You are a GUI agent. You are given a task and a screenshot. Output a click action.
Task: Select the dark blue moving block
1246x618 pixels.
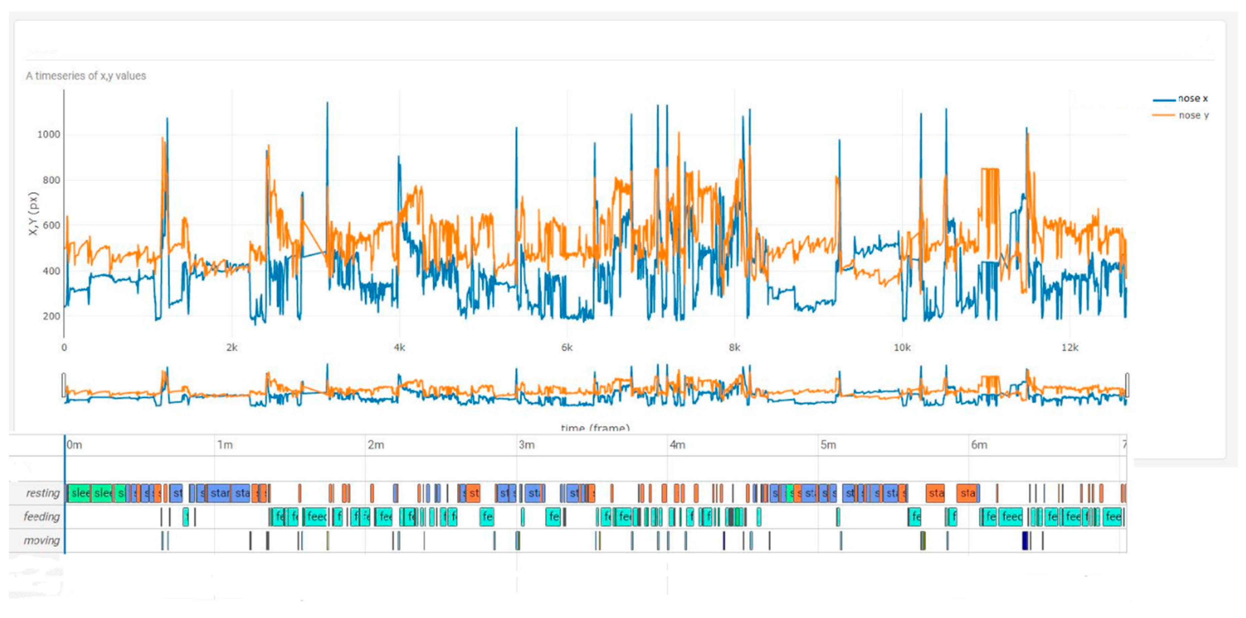tap(1025, 540)
